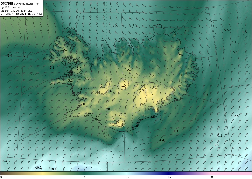Click the 3.6 value beside the glacier

[110, 91]
